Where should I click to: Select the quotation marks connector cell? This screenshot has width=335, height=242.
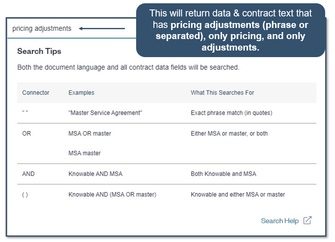pos(25,113)
